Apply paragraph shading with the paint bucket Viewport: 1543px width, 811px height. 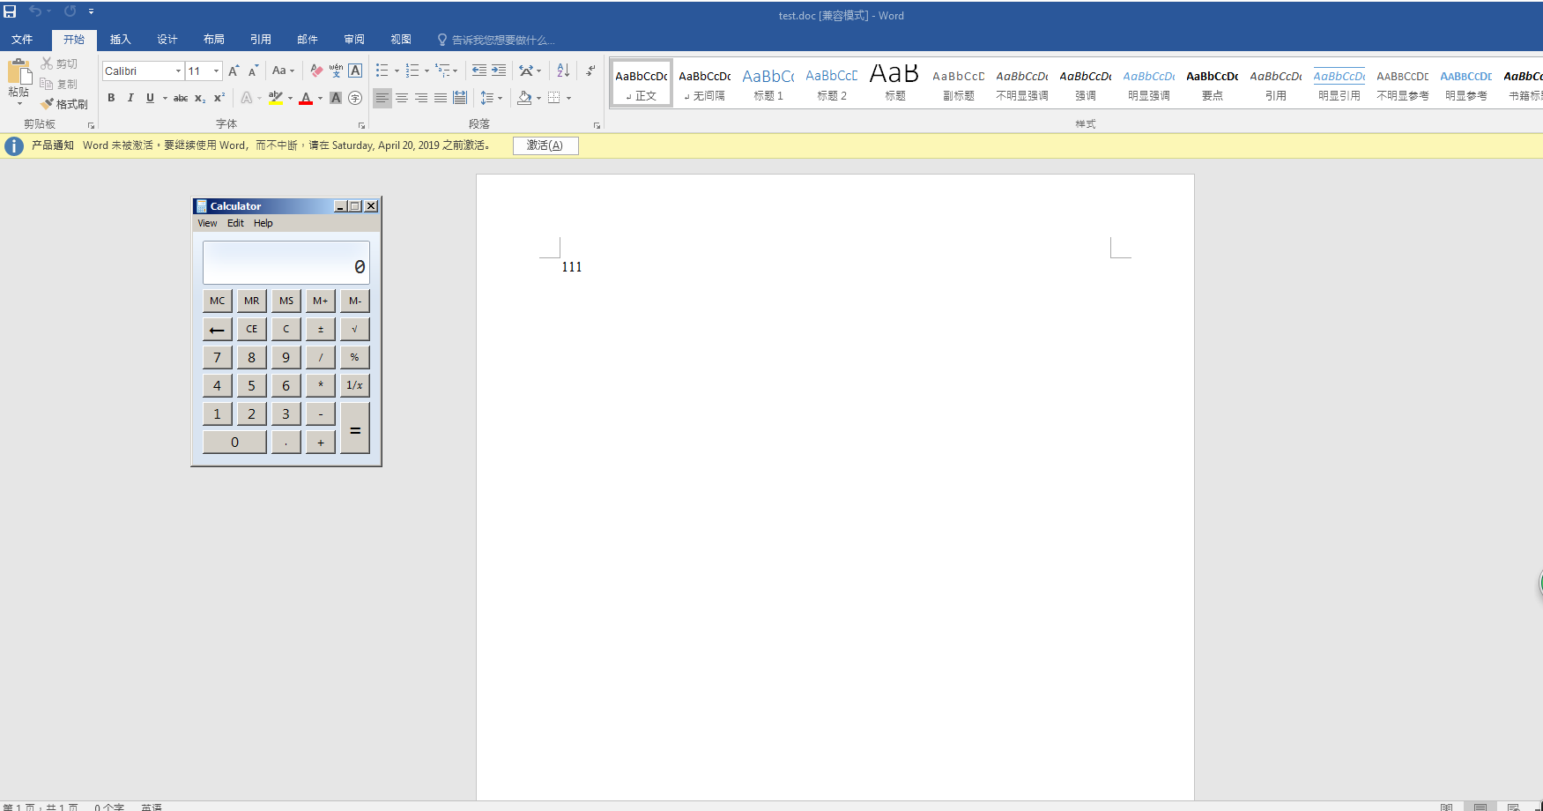click(524, 98)
